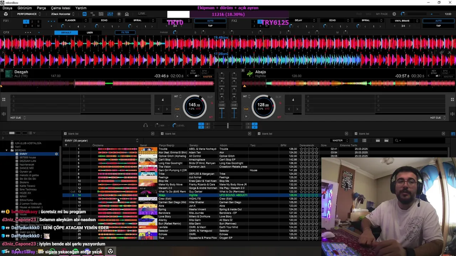The height and width of the screenshot is (256, 456).
Task: Turn the CFX PARAM knob
Action: [175, 32]
